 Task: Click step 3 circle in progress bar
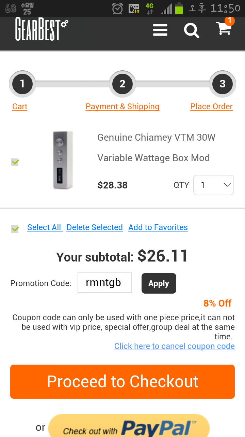pyautogui.click(x=223, y=84)
